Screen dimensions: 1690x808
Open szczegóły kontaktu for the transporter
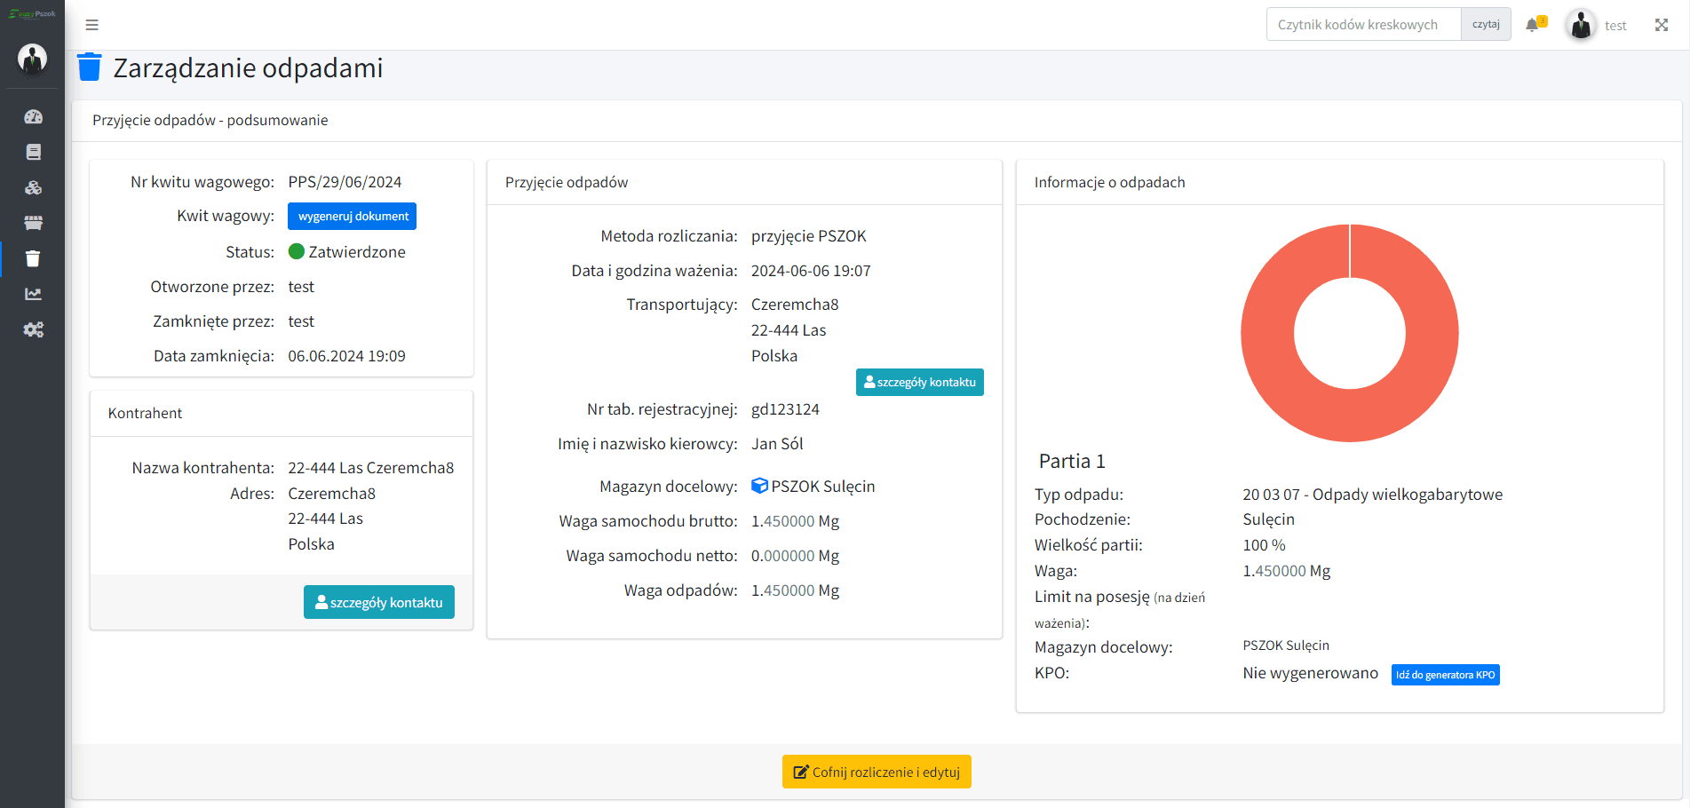pos(919,382)
